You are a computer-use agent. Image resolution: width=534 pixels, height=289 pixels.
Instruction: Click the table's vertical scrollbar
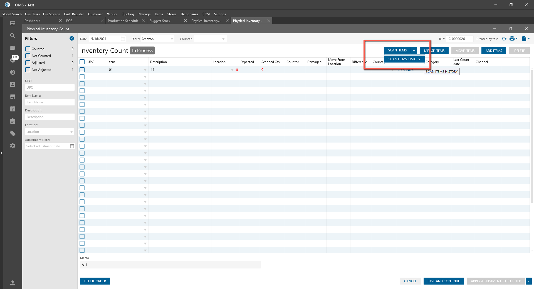tap(532, 136)
